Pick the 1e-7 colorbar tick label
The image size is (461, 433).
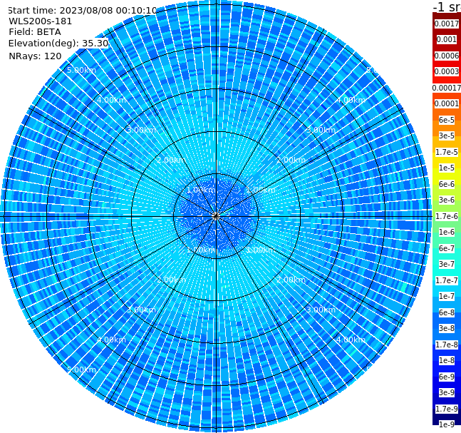(446, 296)
